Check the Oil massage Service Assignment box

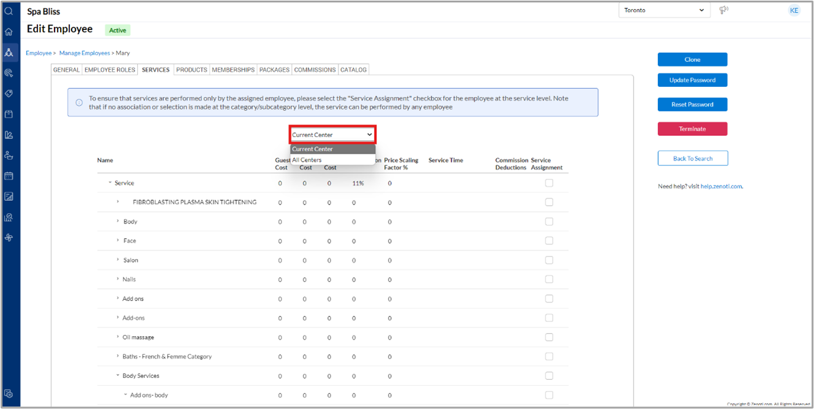[x=549, y=337]
